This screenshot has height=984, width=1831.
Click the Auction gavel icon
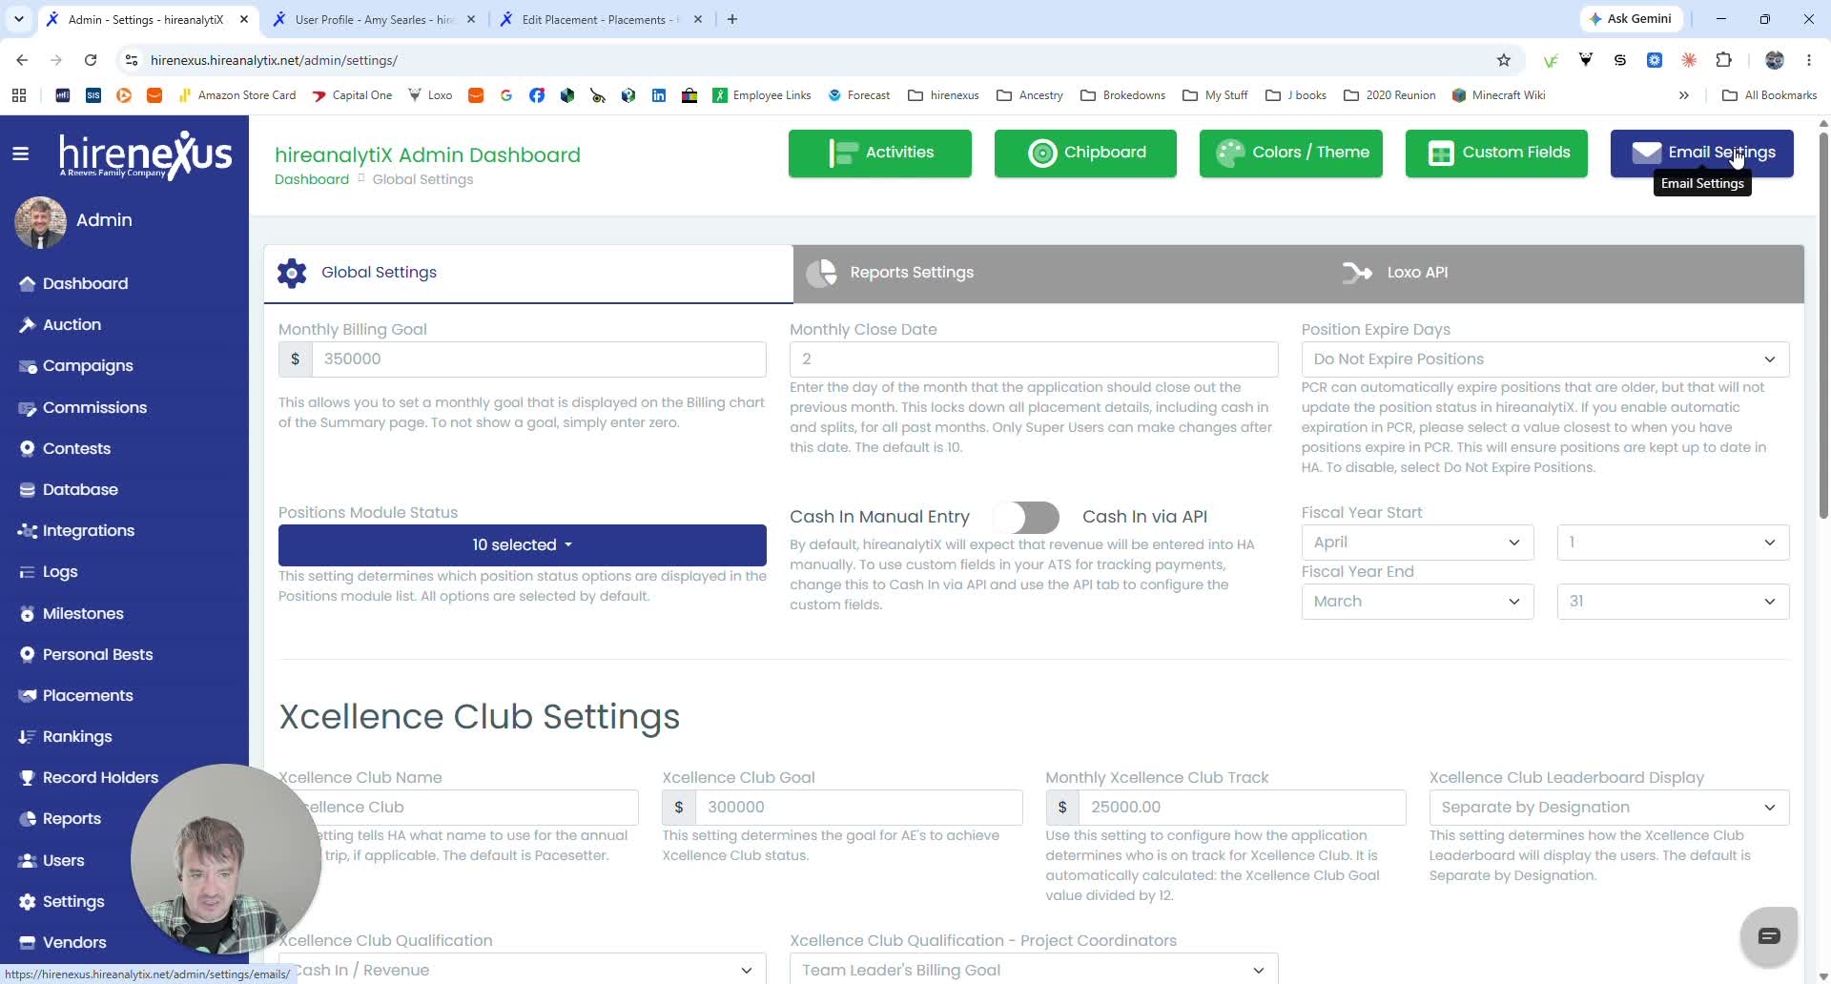point(27,325)
